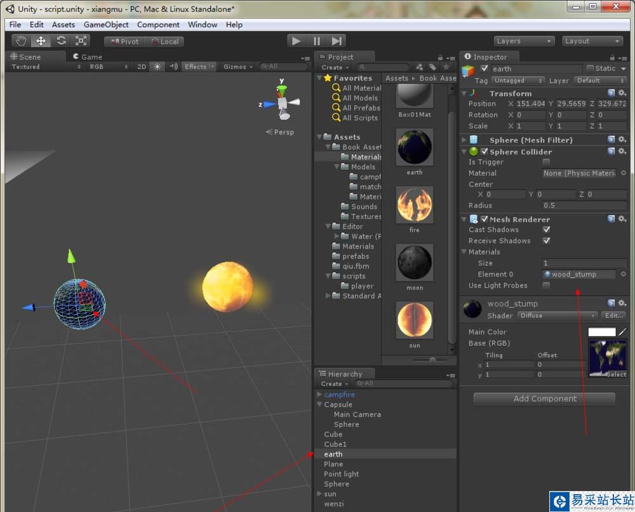The image size is (635, 512).
Task: Adjust Project thumbnail size slider
Action: (432, 360)
